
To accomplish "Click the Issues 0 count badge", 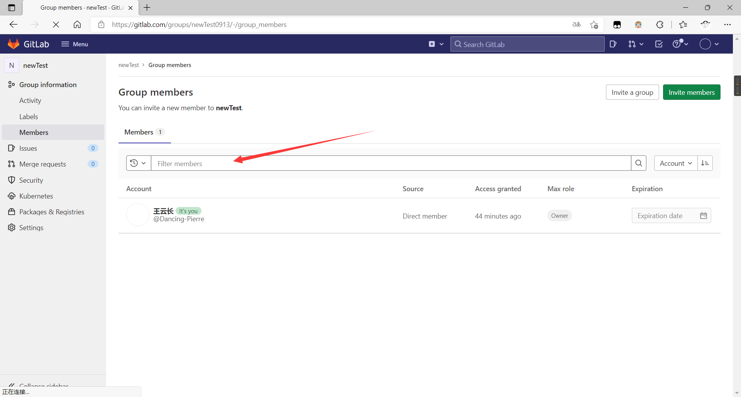I will pyautogui.click(x=93, y=148).
